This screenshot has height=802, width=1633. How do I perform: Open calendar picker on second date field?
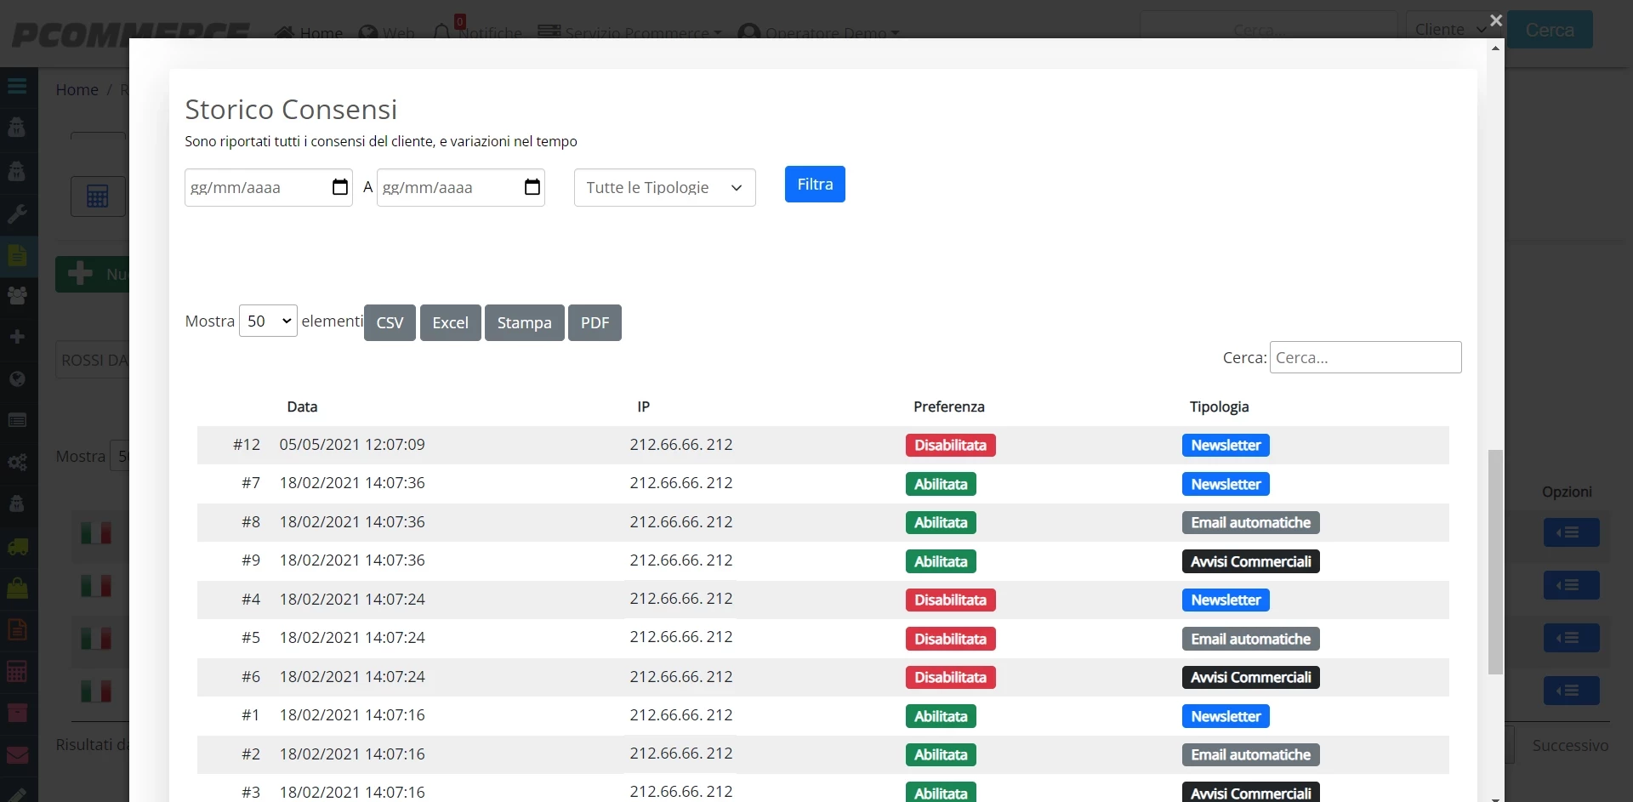532,187
